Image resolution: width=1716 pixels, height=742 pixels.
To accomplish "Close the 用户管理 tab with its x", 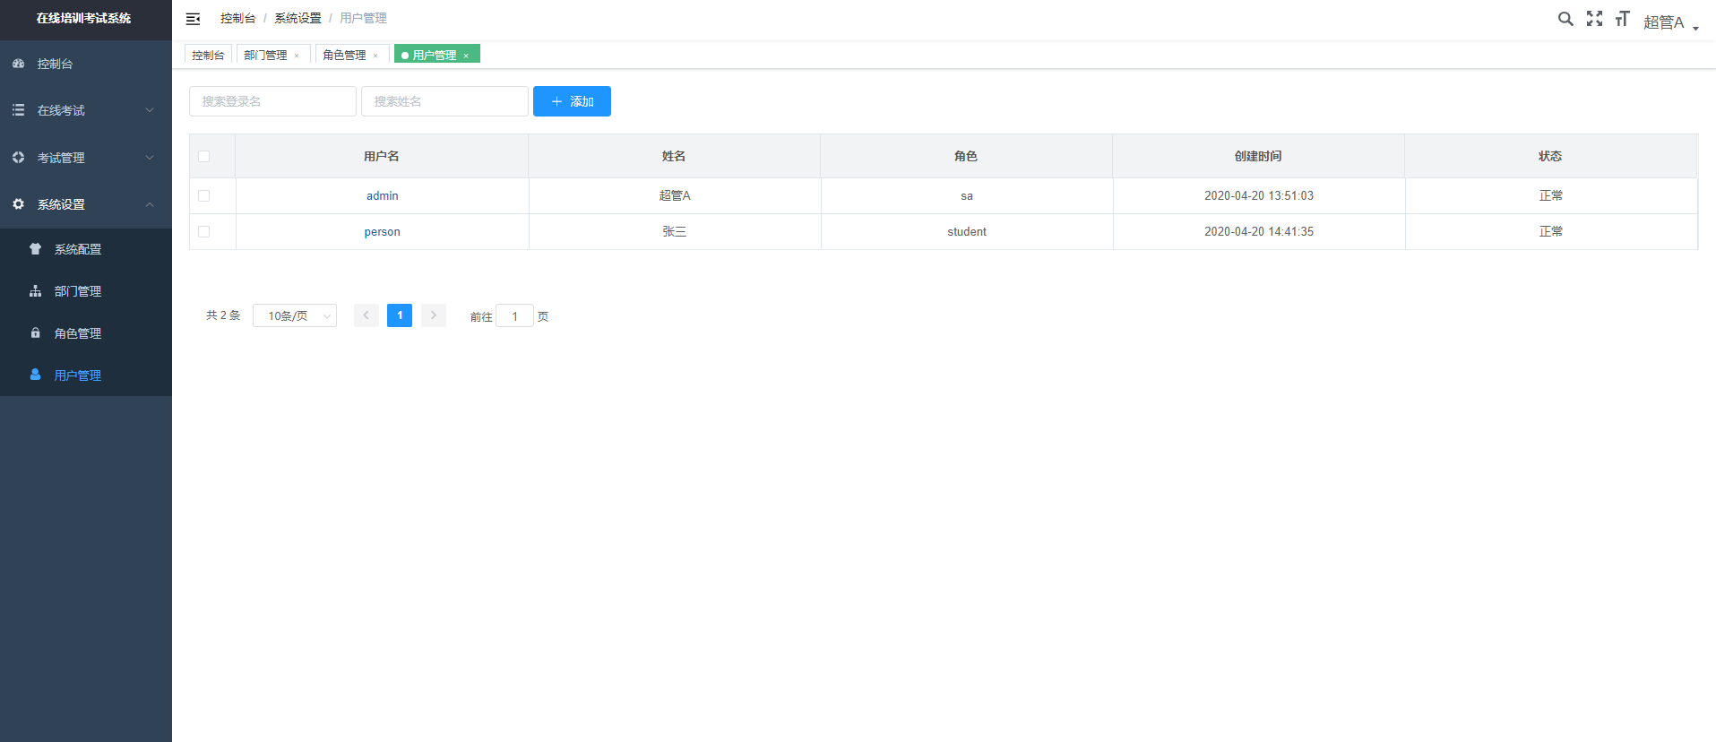I will pos(466,56).
